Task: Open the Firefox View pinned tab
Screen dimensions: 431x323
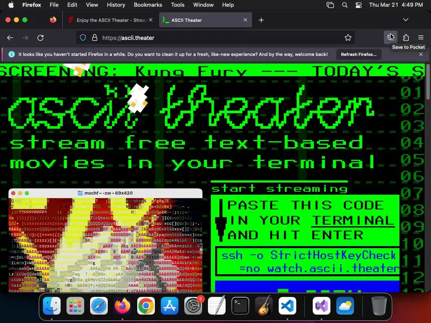Action: tap(53, 20)
